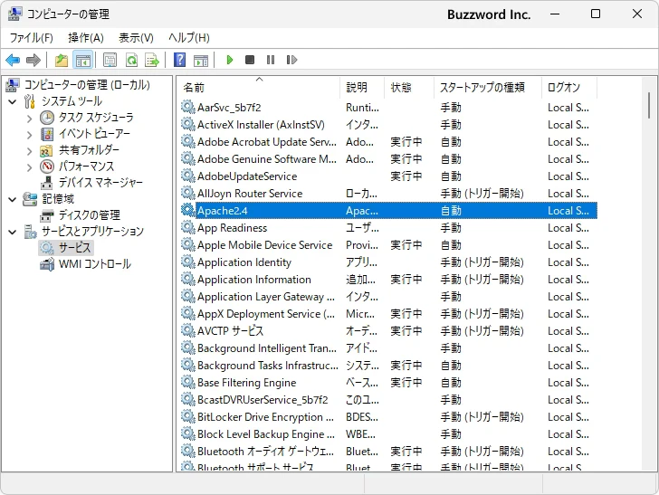Toggle the Show/Hide Action Pane button
The width and height of the screenshot is (659, 495).
click(201, 61)
